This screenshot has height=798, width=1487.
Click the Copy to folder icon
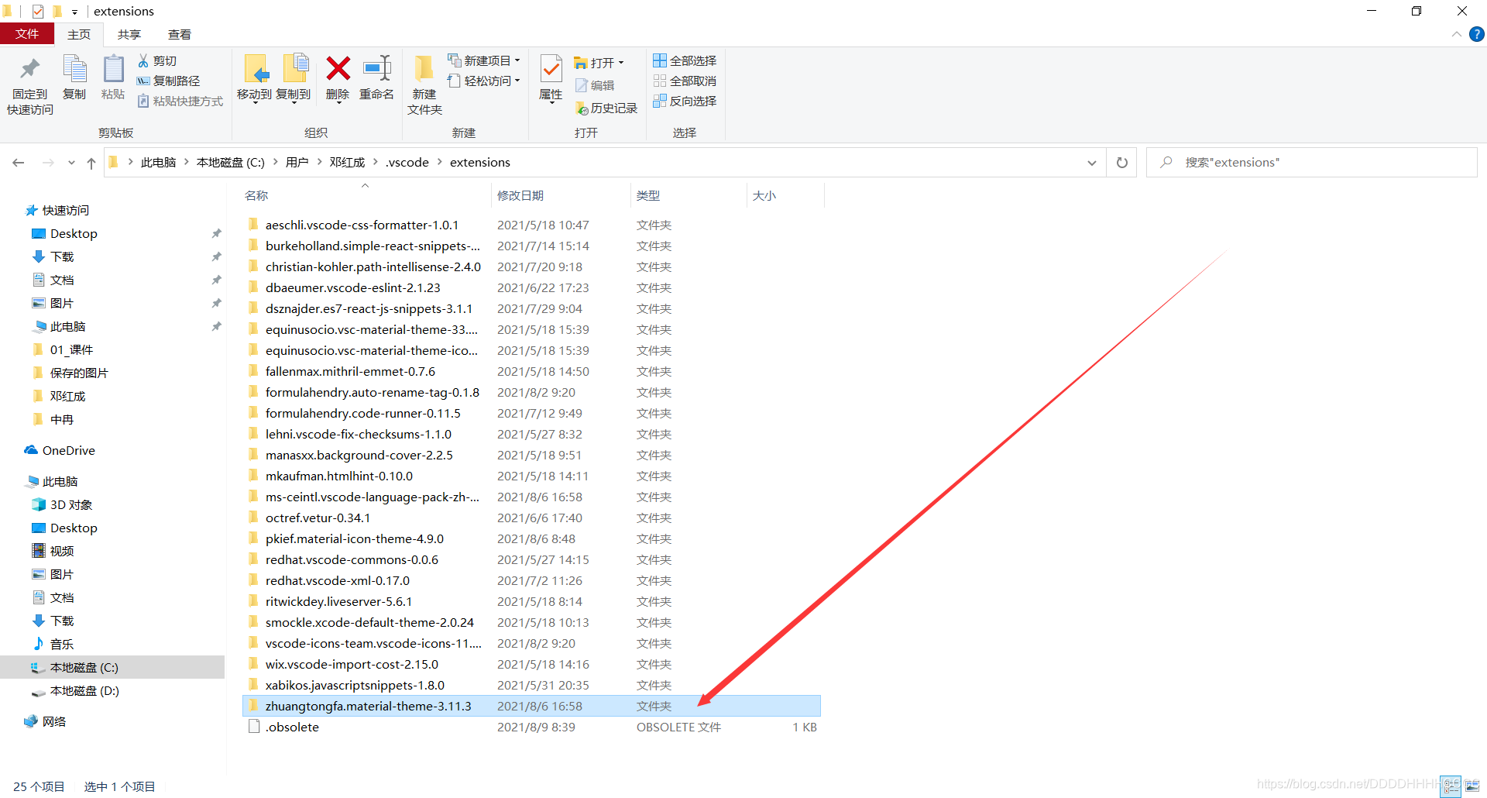(x=295, y=69)
